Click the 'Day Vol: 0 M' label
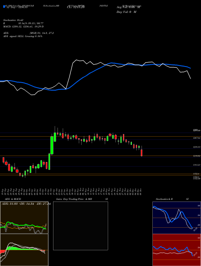Viewport: 201px width, 266px height. pyautogui.click(x=126, y=12)
